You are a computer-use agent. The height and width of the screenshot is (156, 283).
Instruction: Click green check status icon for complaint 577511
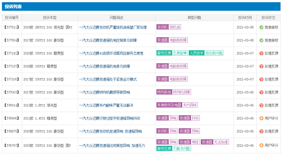pyautogui.click(x=261, y=27)
